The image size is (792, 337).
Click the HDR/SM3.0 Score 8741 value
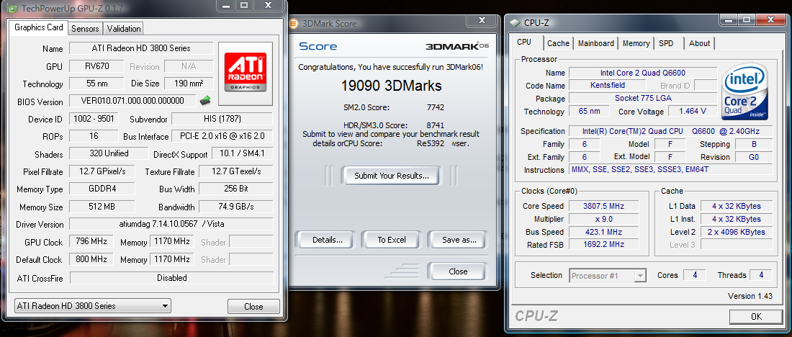tap(435, 125)
